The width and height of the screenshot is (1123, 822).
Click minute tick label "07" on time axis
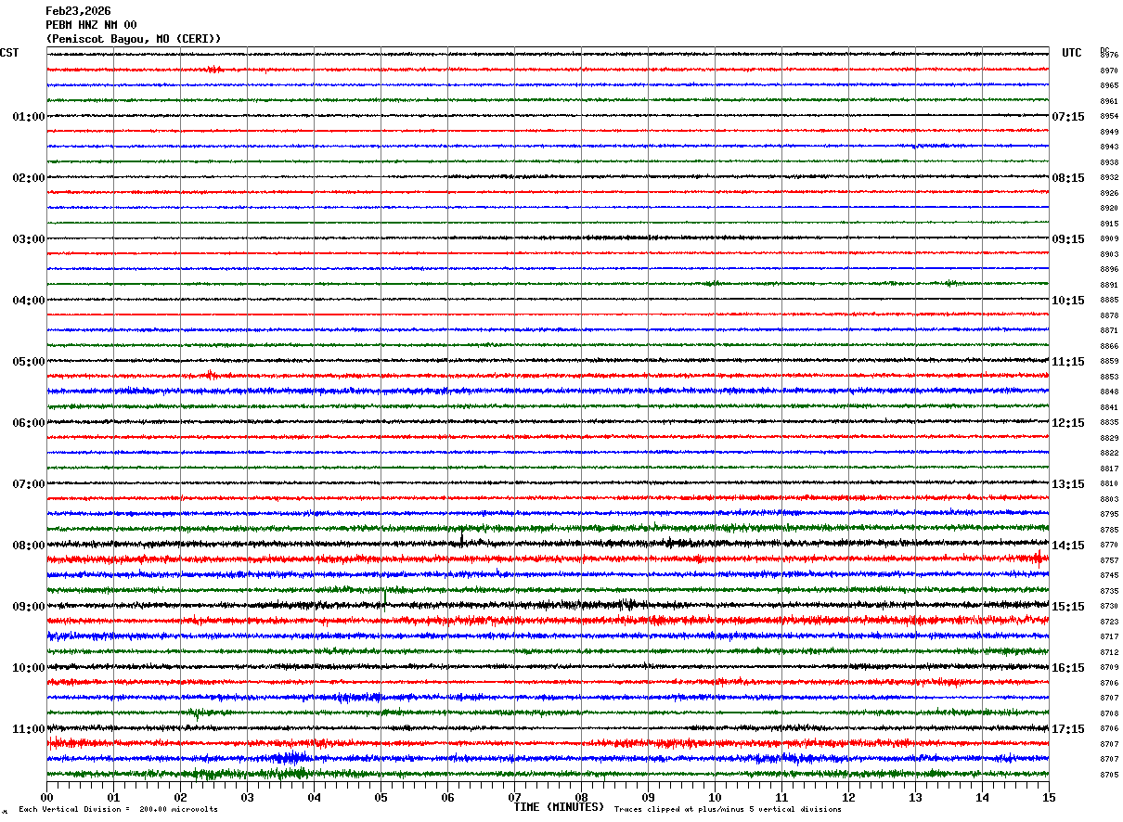coord(514,797)
